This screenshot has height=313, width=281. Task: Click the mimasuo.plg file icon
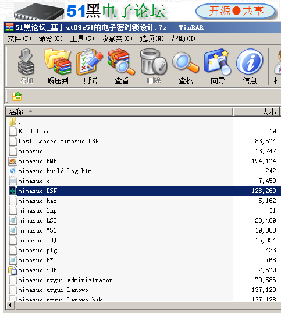pos(13,250)
